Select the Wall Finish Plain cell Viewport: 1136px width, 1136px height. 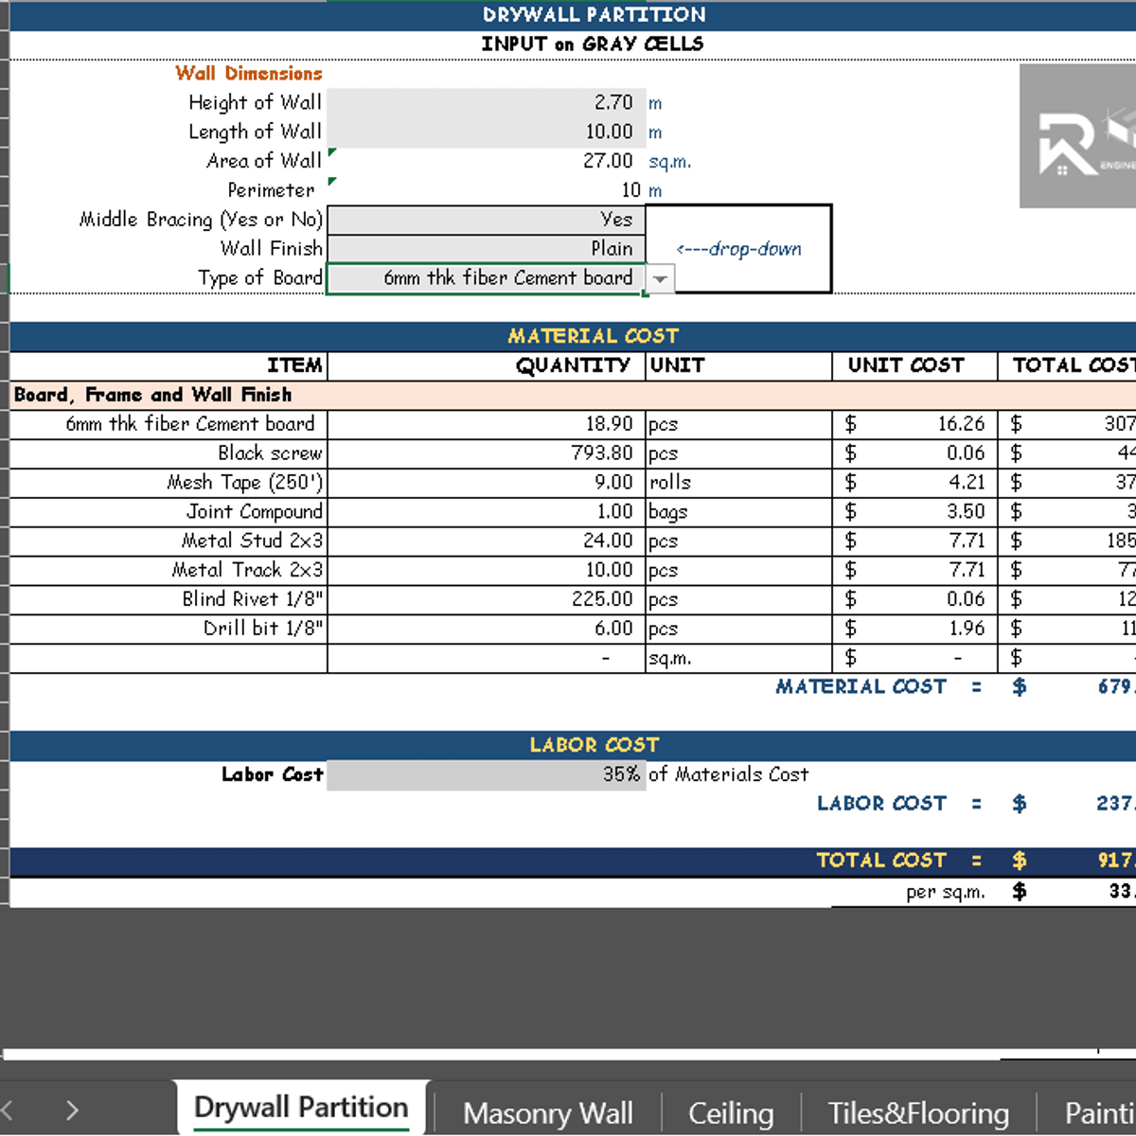pos(486,249)
